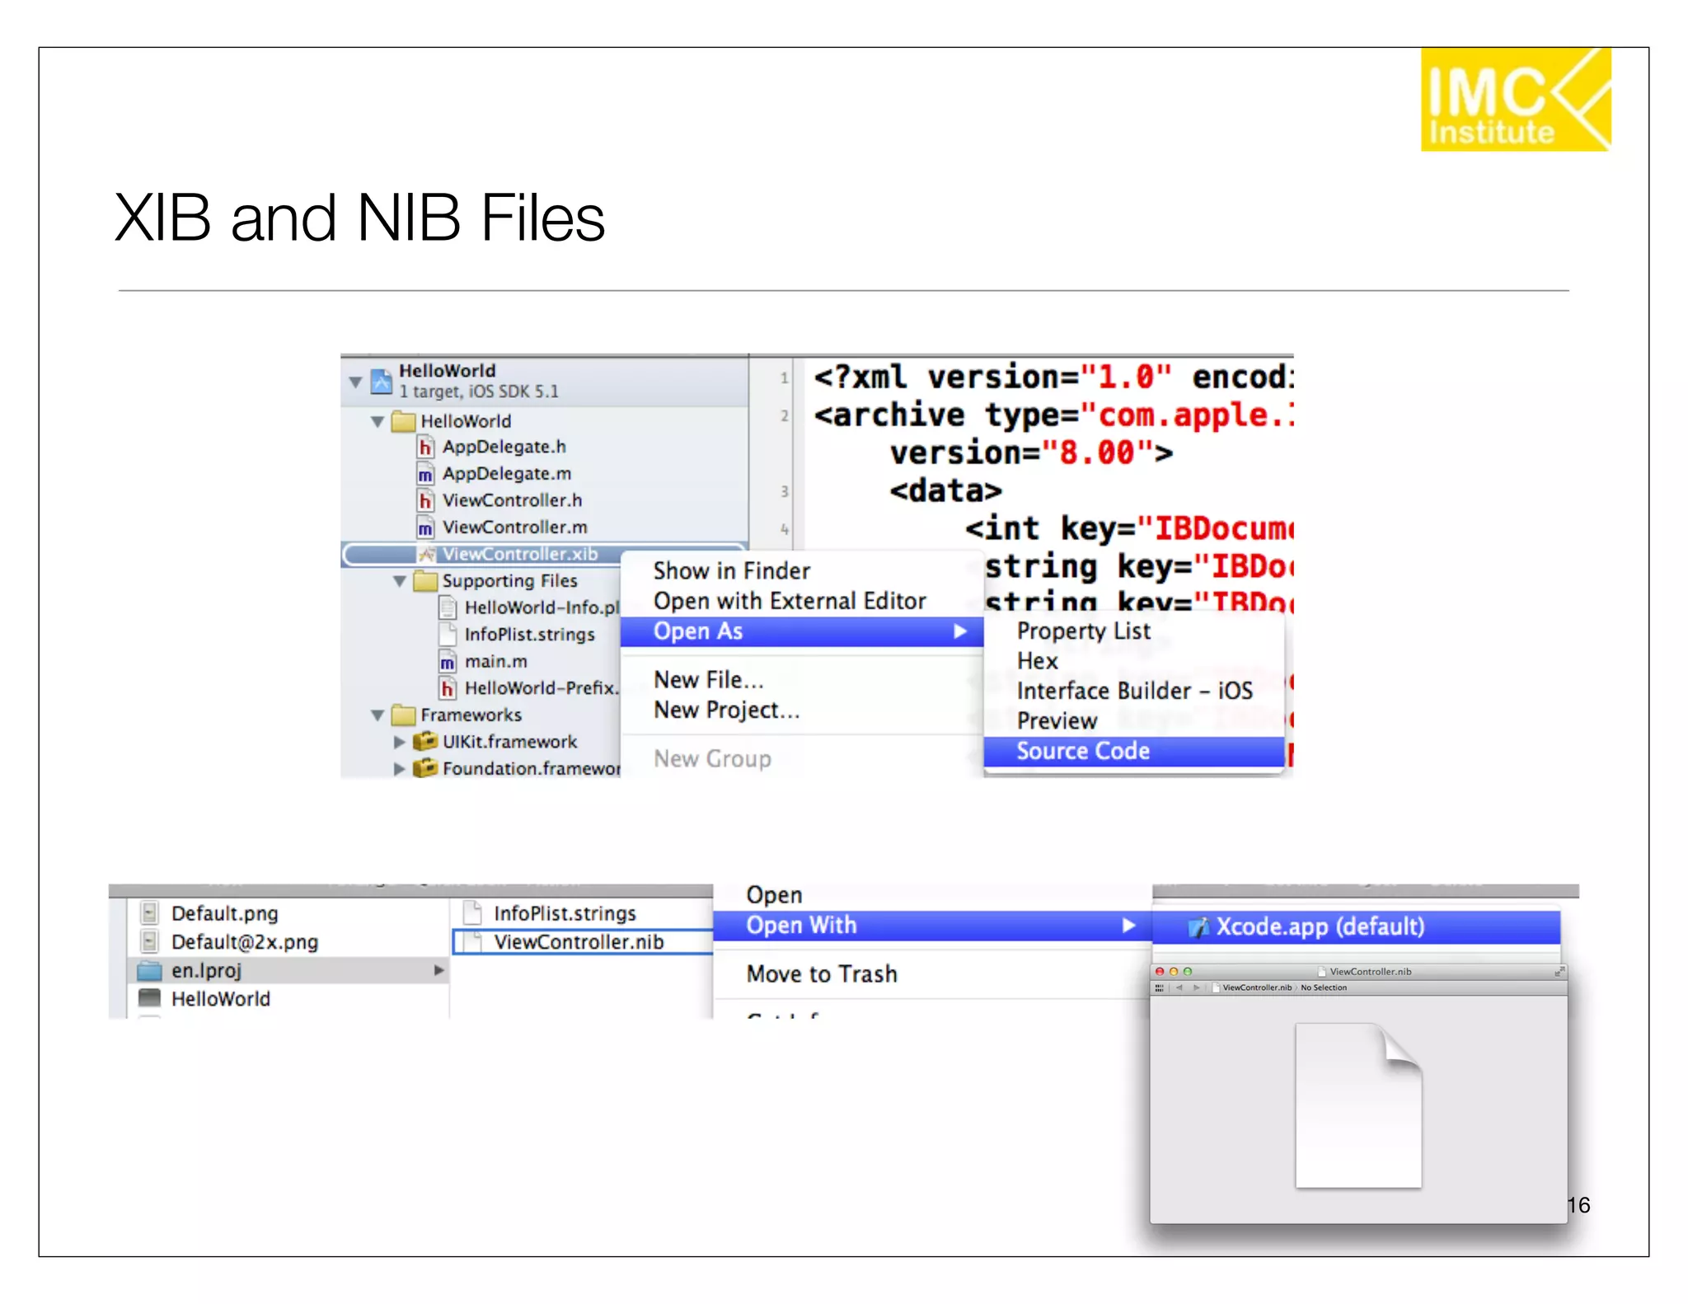Click the AppDelegate.h header file icon

click(x=425, y=448)
